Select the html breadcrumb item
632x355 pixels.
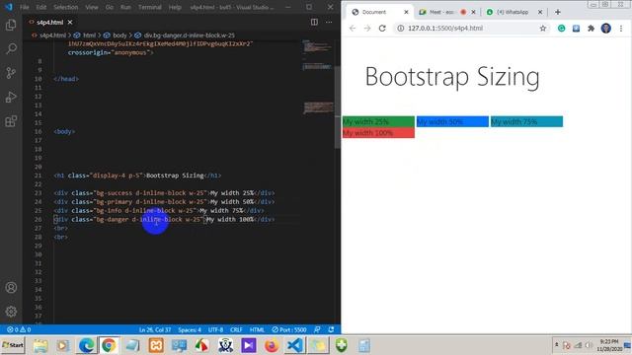85,35
